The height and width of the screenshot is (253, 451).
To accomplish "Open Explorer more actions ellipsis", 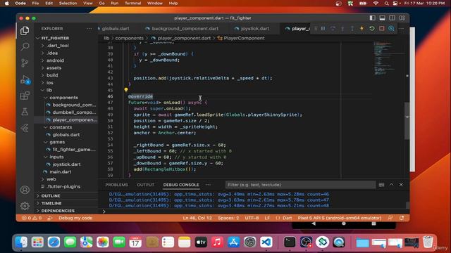I will 89,28.
